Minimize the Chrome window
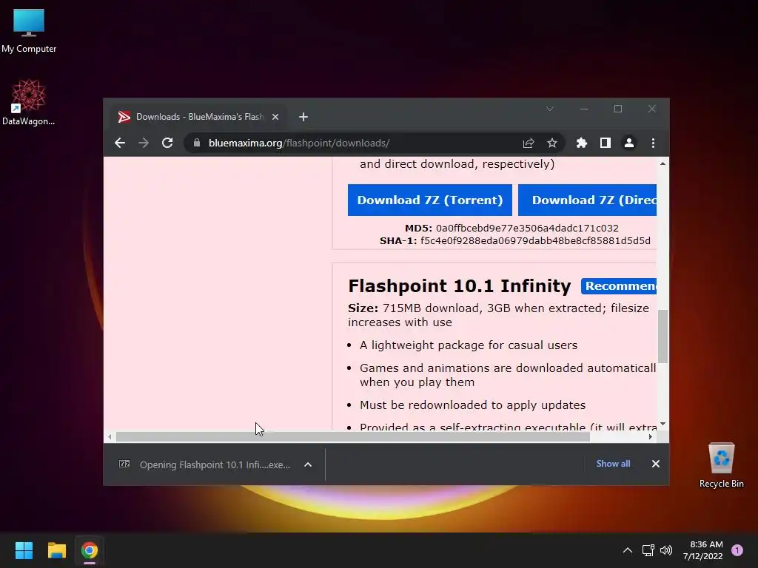This screenshot has width=758, height=568. tap(584, 109)
